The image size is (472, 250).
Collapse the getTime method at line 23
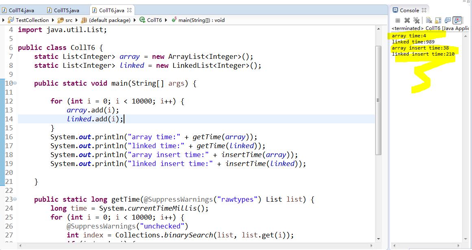coord(15,199)
